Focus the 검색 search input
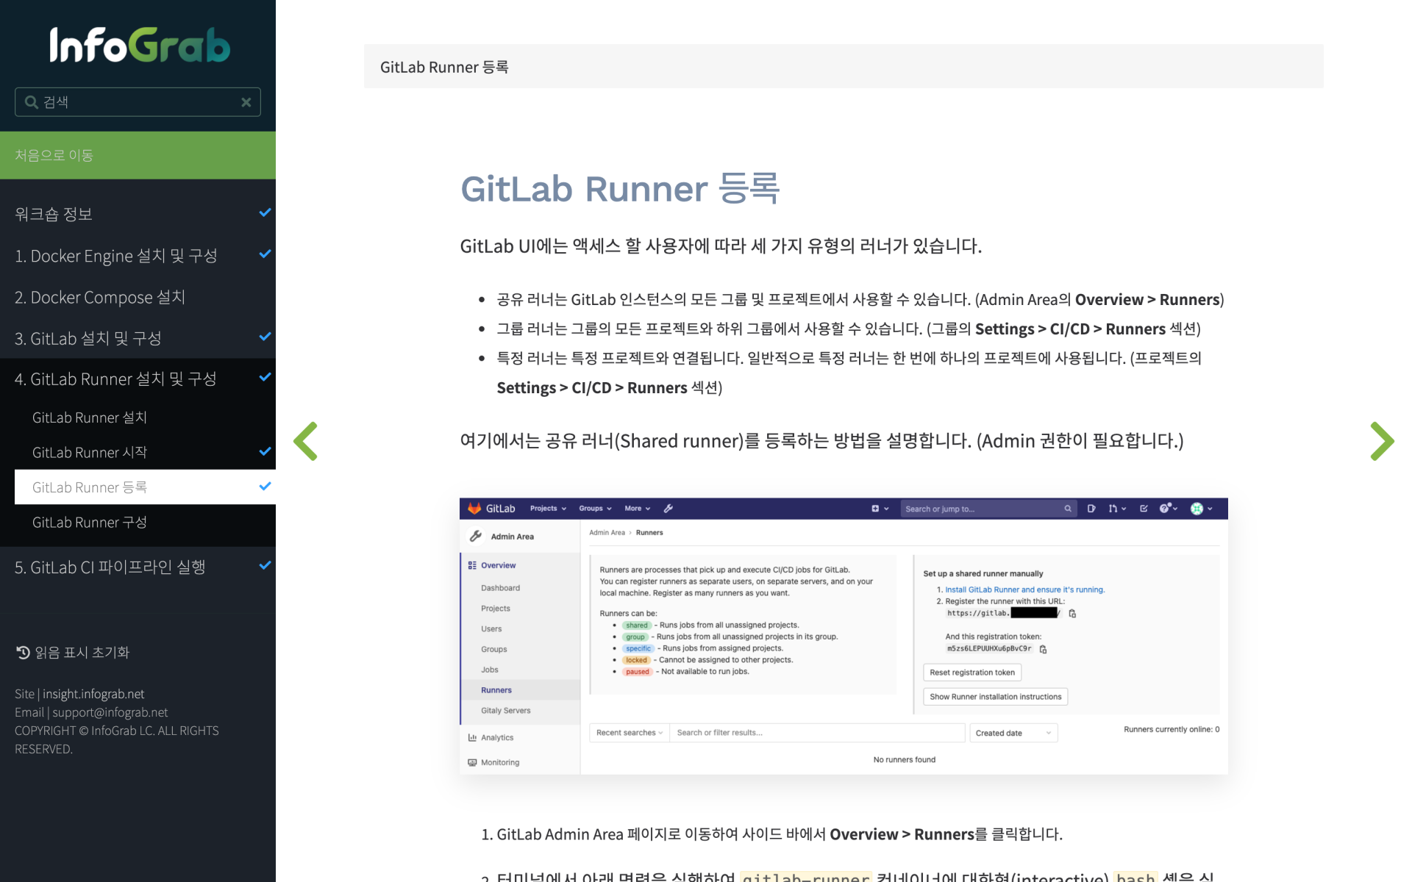This screenshot has width=1412, height=882. (138, 102)
